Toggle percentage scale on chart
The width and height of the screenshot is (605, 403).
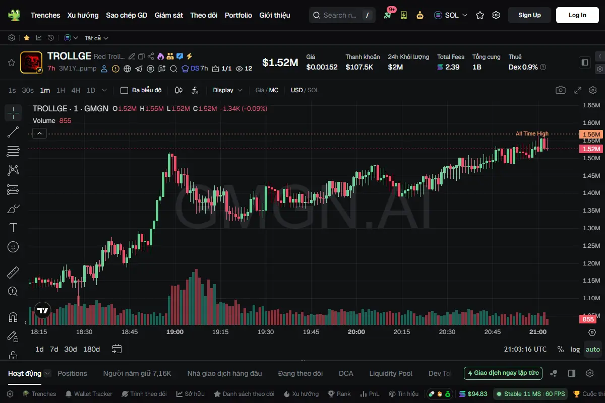coord(561,349)
